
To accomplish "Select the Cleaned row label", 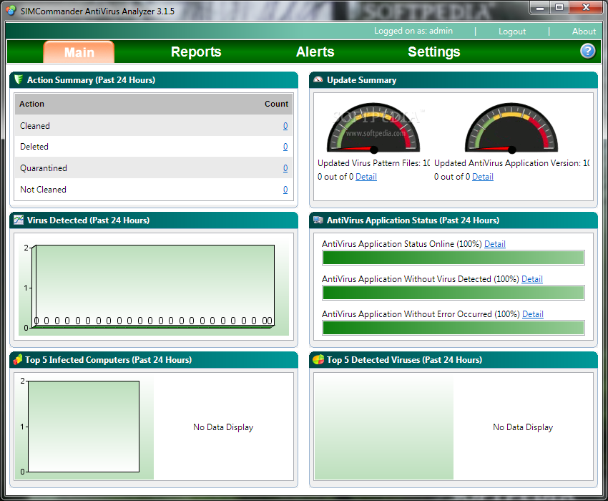I will coord(35,126).
